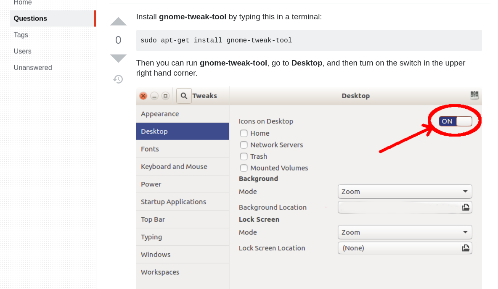This screenshot has height=289, width=498.
Task: Open the Unanswered questions link
Action: click(x=33, y=68)
